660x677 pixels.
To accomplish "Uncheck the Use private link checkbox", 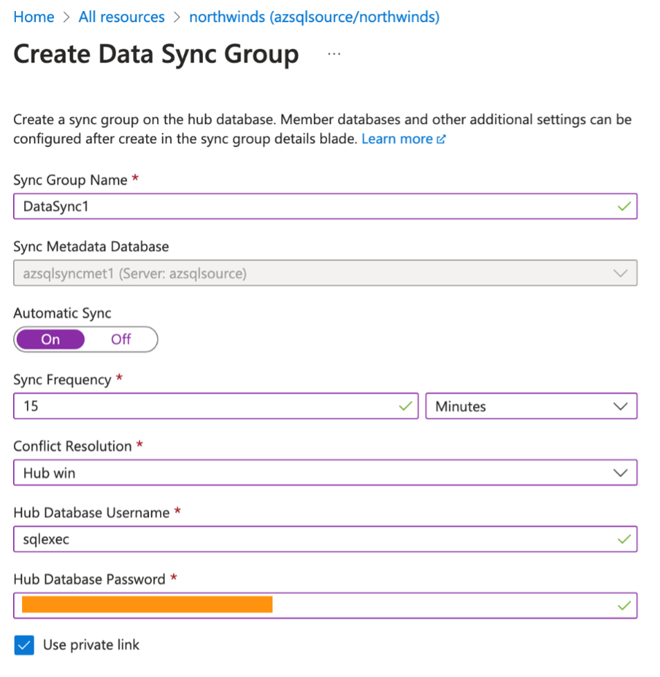I will click(x=24, y=644).
